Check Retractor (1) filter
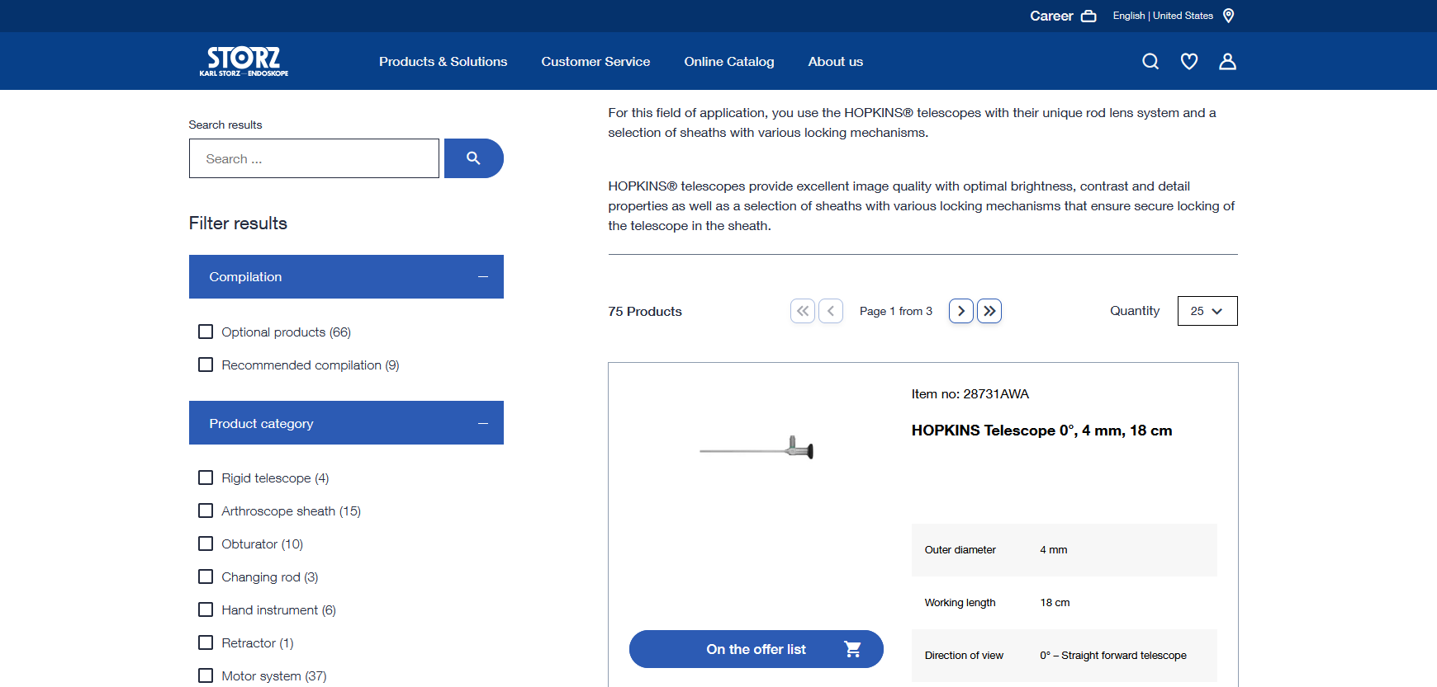 206,642
